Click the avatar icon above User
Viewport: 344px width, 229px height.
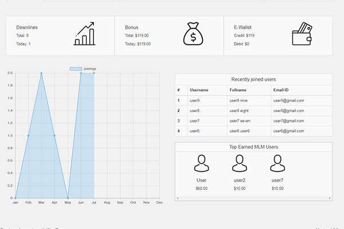point(201,164)
